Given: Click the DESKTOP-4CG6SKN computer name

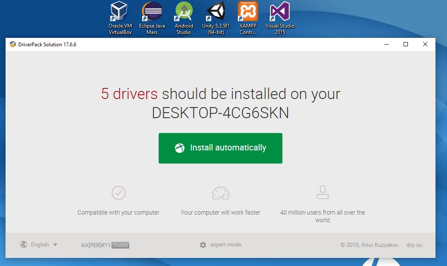Looking at the screenshot, I should [220, 113].
